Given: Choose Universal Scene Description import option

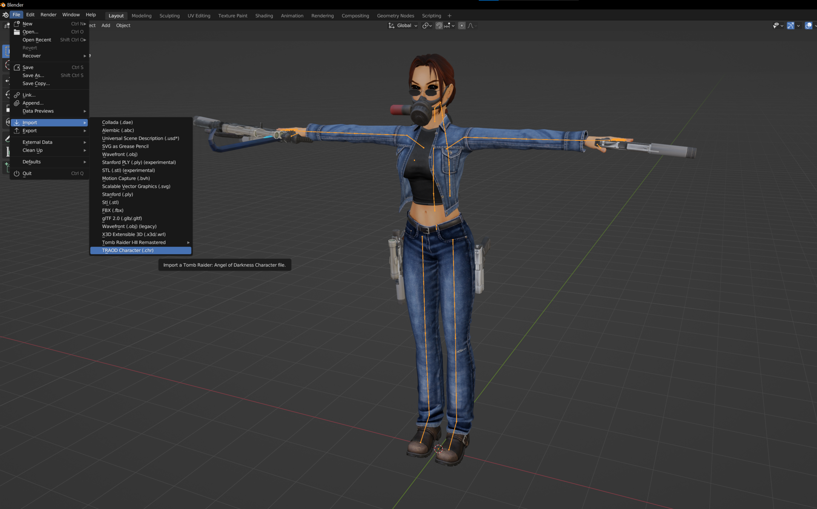Looking at the screenshot, I should [x=140, y=138].
